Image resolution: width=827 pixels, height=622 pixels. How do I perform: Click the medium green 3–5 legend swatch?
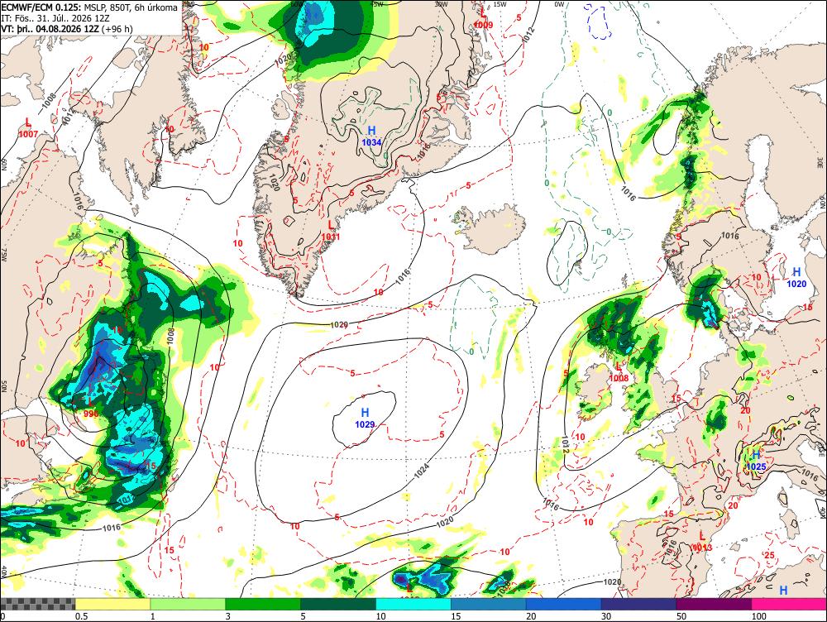click(x=263, y=604)
